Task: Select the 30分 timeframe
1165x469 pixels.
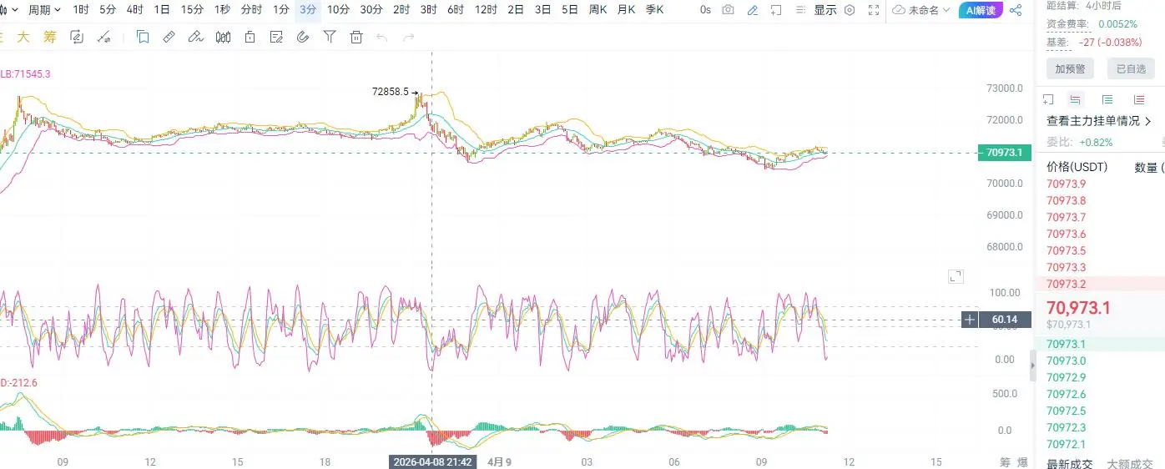Action: pos(371,10)
